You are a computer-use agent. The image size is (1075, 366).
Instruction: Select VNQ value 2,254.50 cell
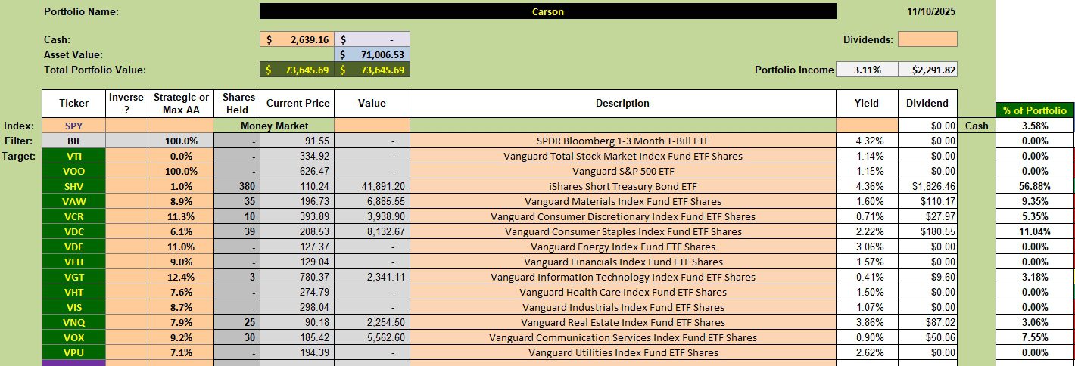(x=372, y=322)
